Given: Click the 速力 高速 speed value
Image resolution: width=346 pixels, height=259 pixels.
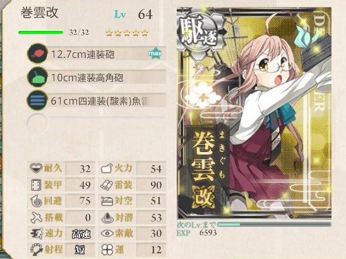Looking at the screenshot, I should [x=81, y=234].
